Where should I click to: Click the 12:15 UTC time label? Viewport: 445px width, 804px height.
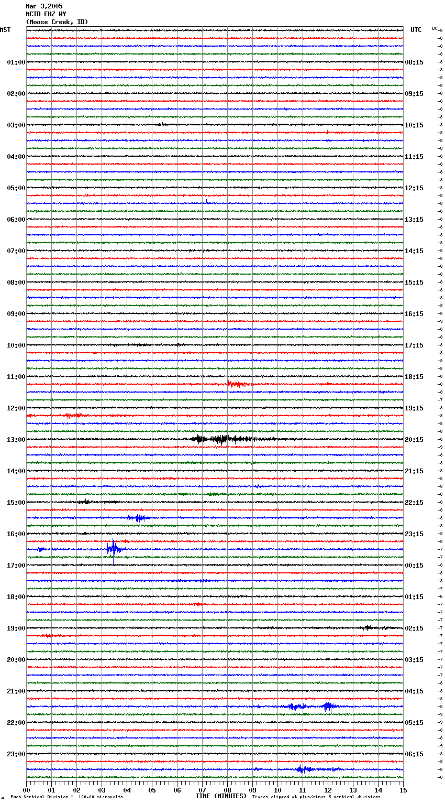[x=414, y=188]
